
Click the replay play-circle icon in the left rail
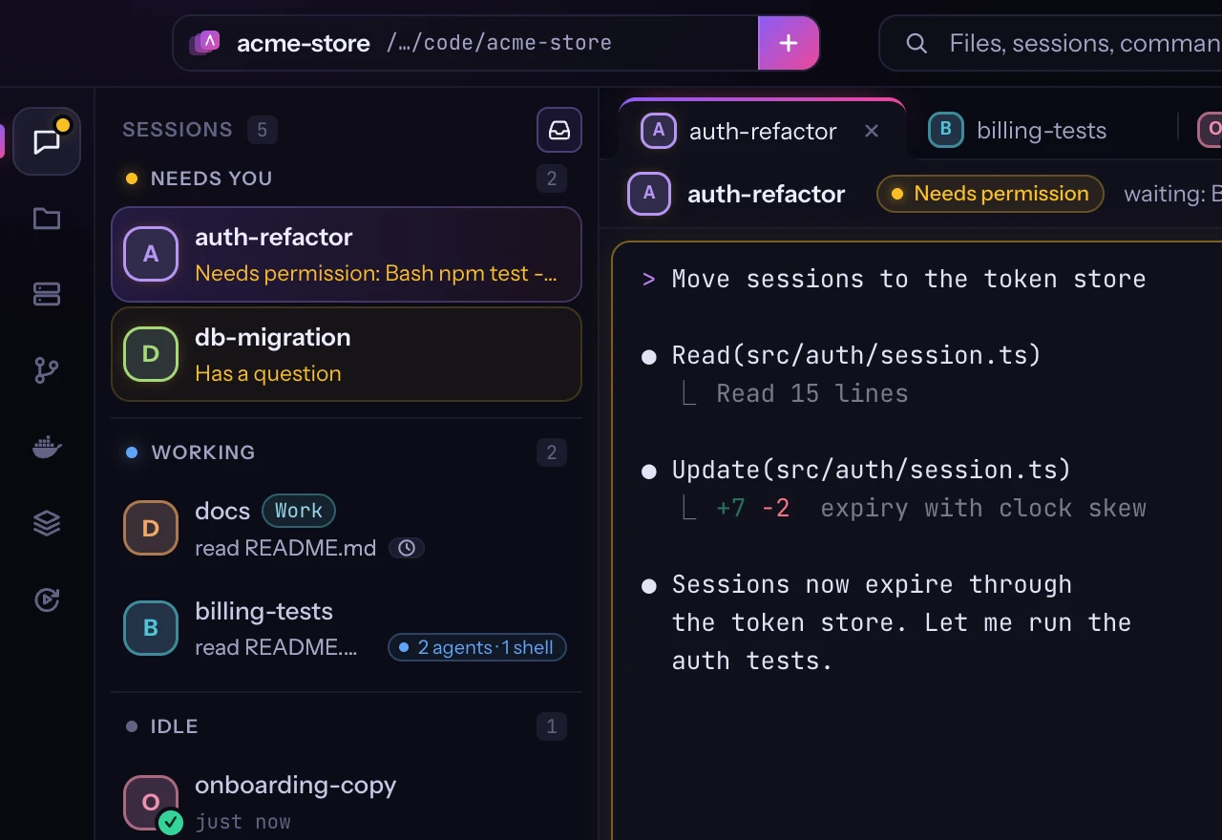47,599
